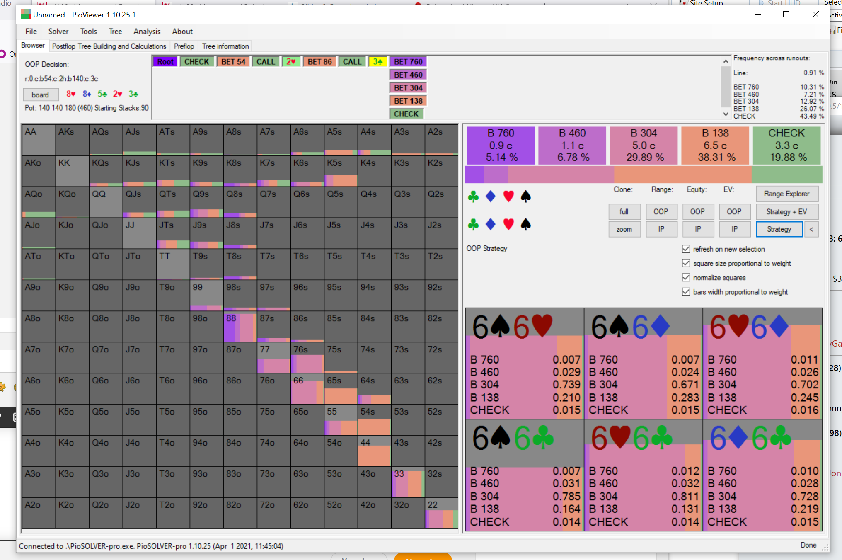
Task: Click the tree scrollbar up arrow
Action: 726,61
